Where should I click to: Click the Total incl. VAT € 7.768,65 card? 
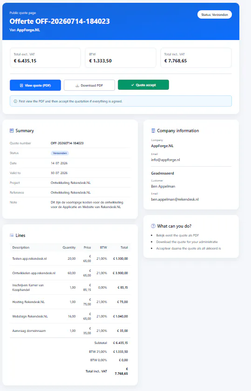tap(196, 58)
